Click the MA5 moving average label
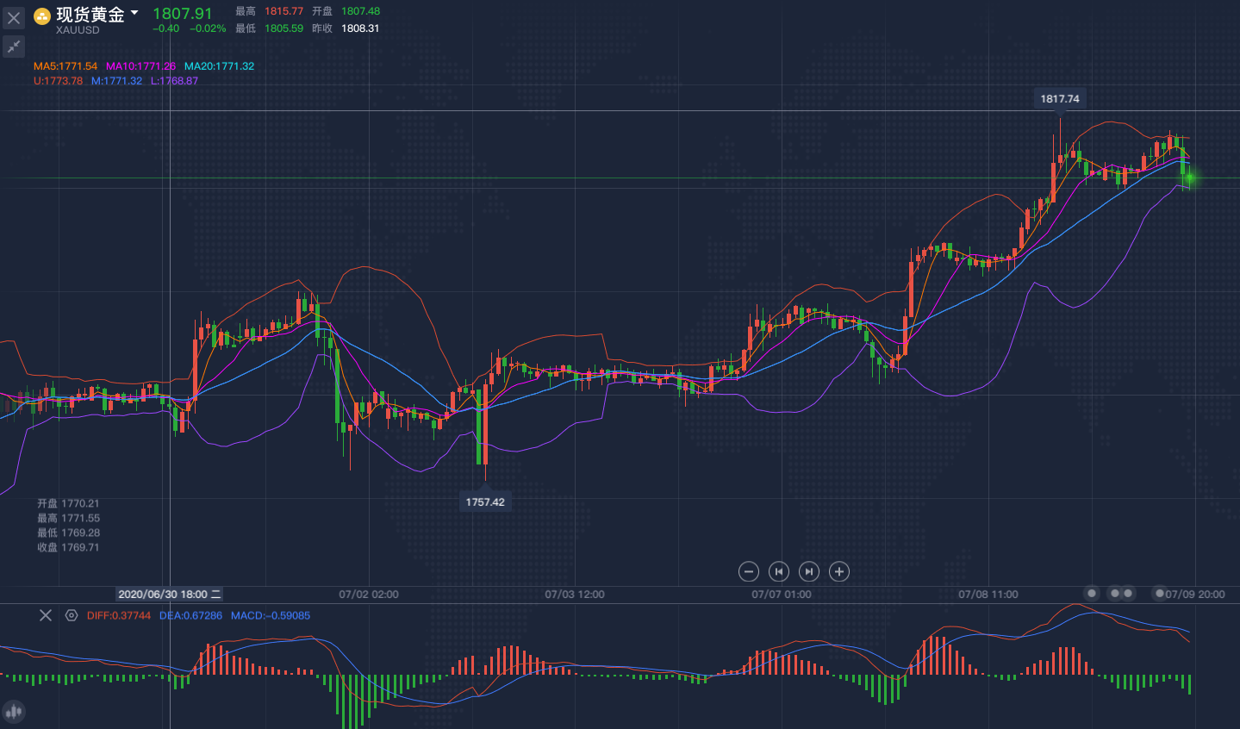Screen dimensions: 1240x729 (65, 66)
